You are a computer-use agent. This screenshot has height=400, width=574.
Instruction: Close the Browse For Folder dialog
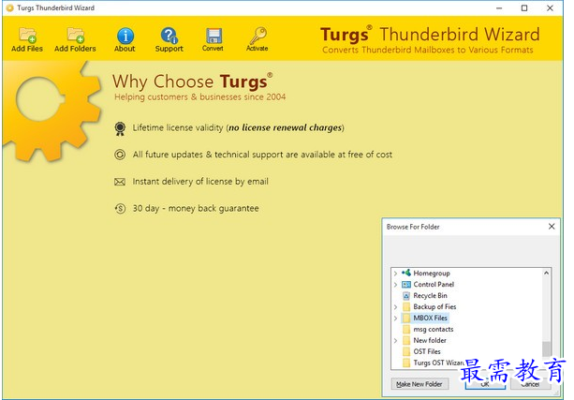click(x=552, y=227)
